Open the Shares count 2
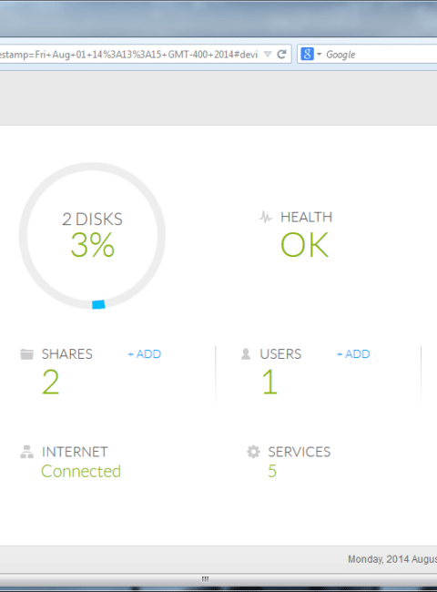The image size is (437, 592). coord(51,382)
